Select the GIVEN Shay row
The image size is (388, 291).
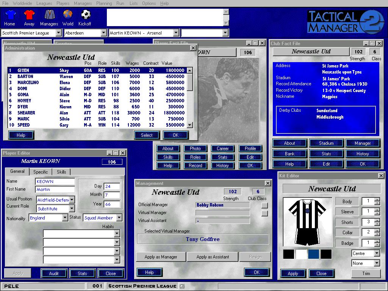pyautogui.click(x=97, y=70)
